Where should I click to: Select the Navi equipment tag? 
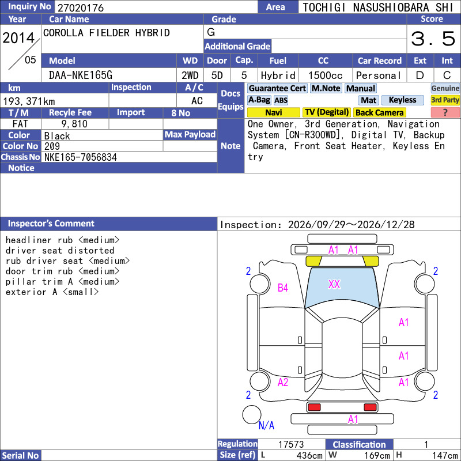(x=273, y=112)
